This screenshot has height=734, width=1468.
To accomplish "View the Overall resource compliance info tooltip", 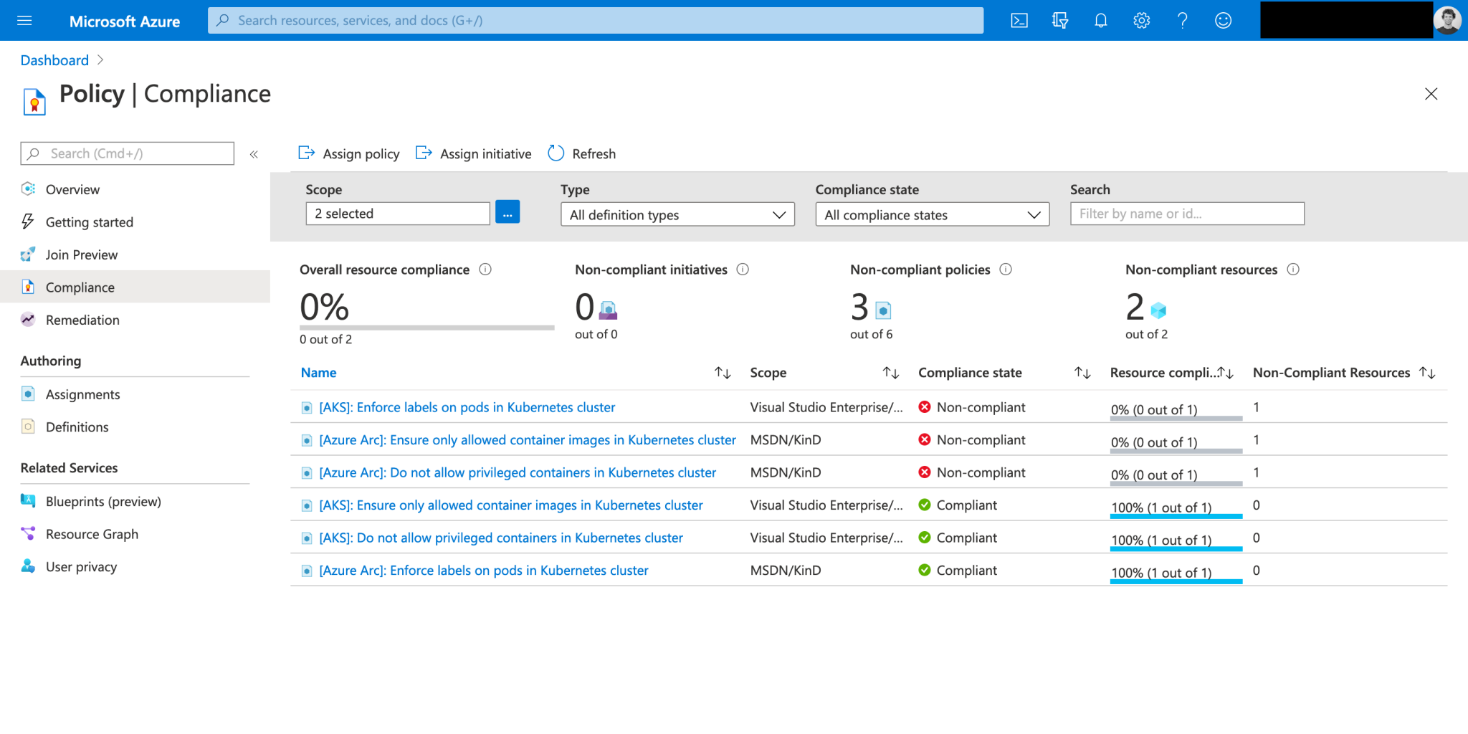I will 485,270.
